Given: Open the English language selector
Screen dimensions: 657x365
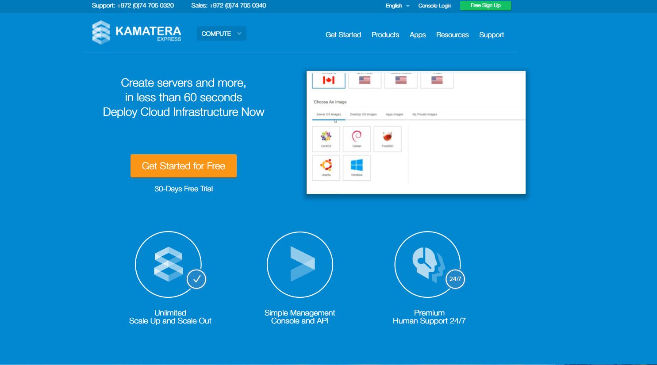Looking at the screenshot, I should (397, 6).
